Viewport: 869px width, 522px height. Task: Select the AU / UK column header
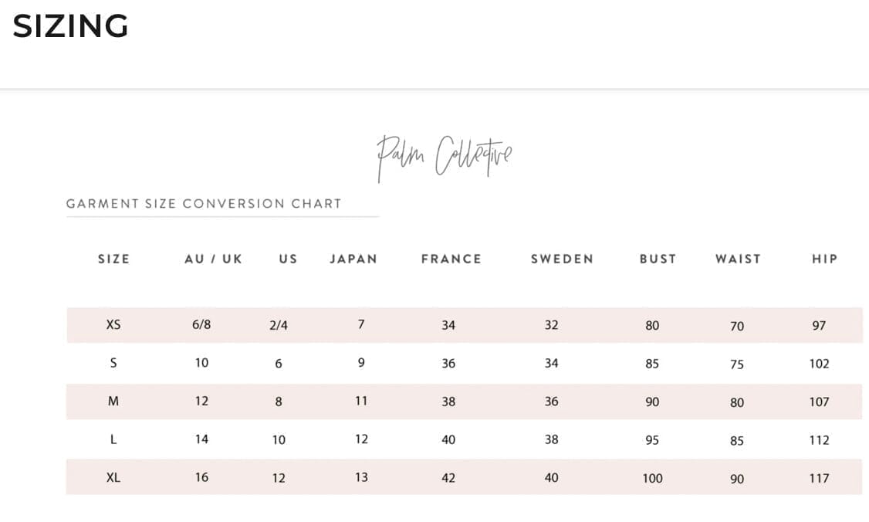(x=213, y=259)
